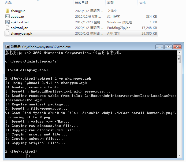Sort files by 修改日期 column header
186x162 pixels.
pyautogui.click(x=81, y=3)
